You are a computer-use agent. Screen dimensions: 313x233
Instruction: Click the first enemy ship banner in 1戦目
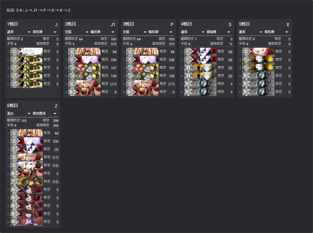[26, 52]
